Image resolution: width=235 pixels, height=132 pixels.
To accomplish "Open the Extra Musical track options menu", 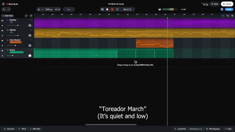I will pyautogui.click(x=31, y=40).
